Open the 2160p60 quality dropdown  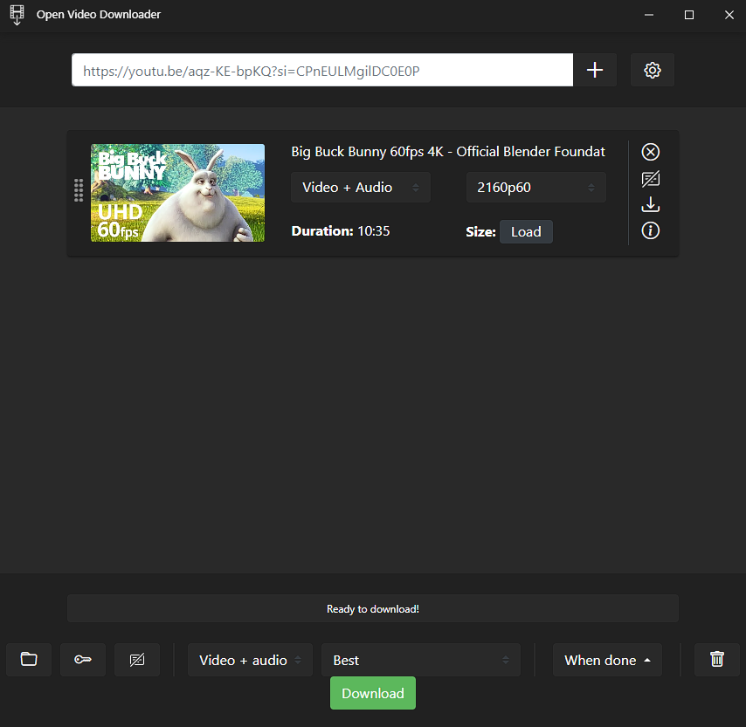coord(536,188)
